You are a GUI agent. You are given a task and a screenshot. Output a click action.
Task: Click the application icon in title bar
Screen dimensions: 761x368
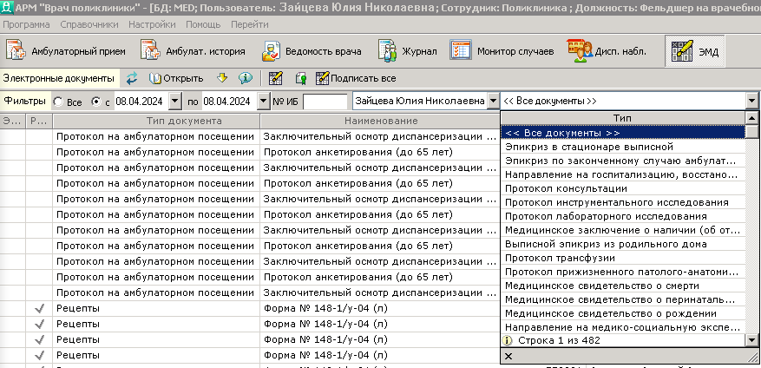point(7,7)
